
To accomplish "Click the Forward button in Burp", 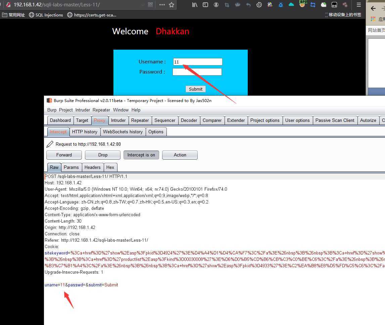I will click(64, 155).
